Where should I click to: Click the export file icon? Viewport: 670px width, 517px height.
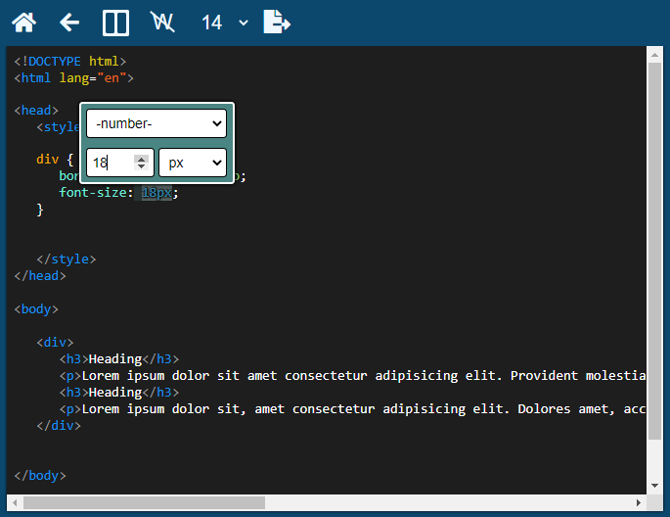click(x=277, y=23)
